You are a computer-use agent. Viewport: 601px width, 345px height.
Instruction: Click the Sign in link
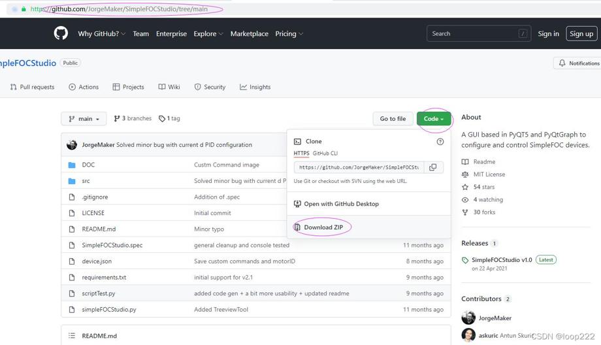(548, 34)
